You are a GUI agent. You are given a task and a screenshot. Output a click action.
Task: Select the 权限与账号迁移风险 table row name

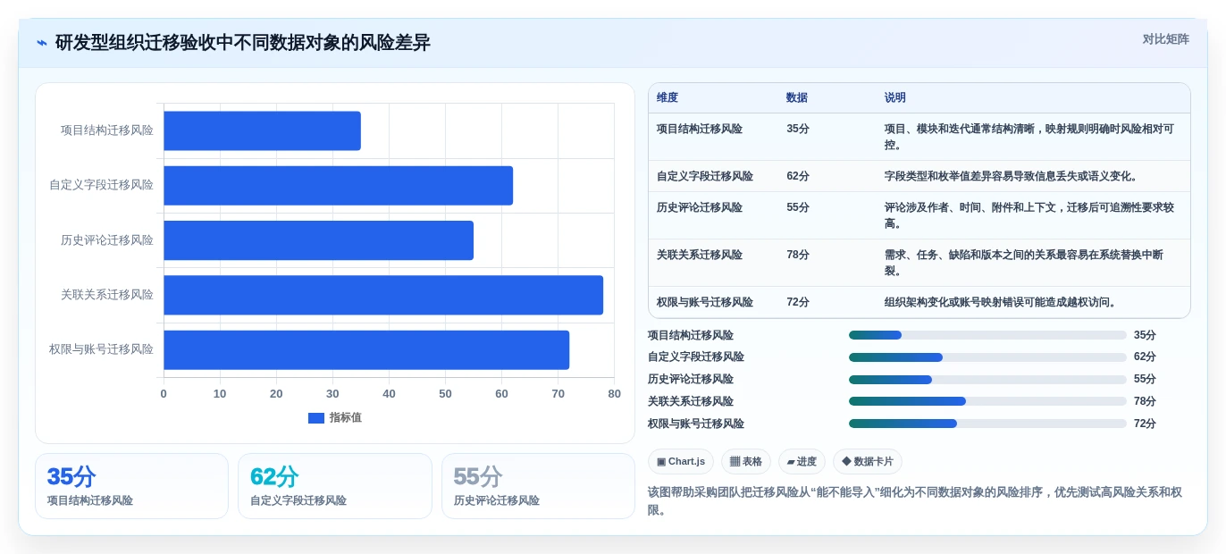coord(705,302)
